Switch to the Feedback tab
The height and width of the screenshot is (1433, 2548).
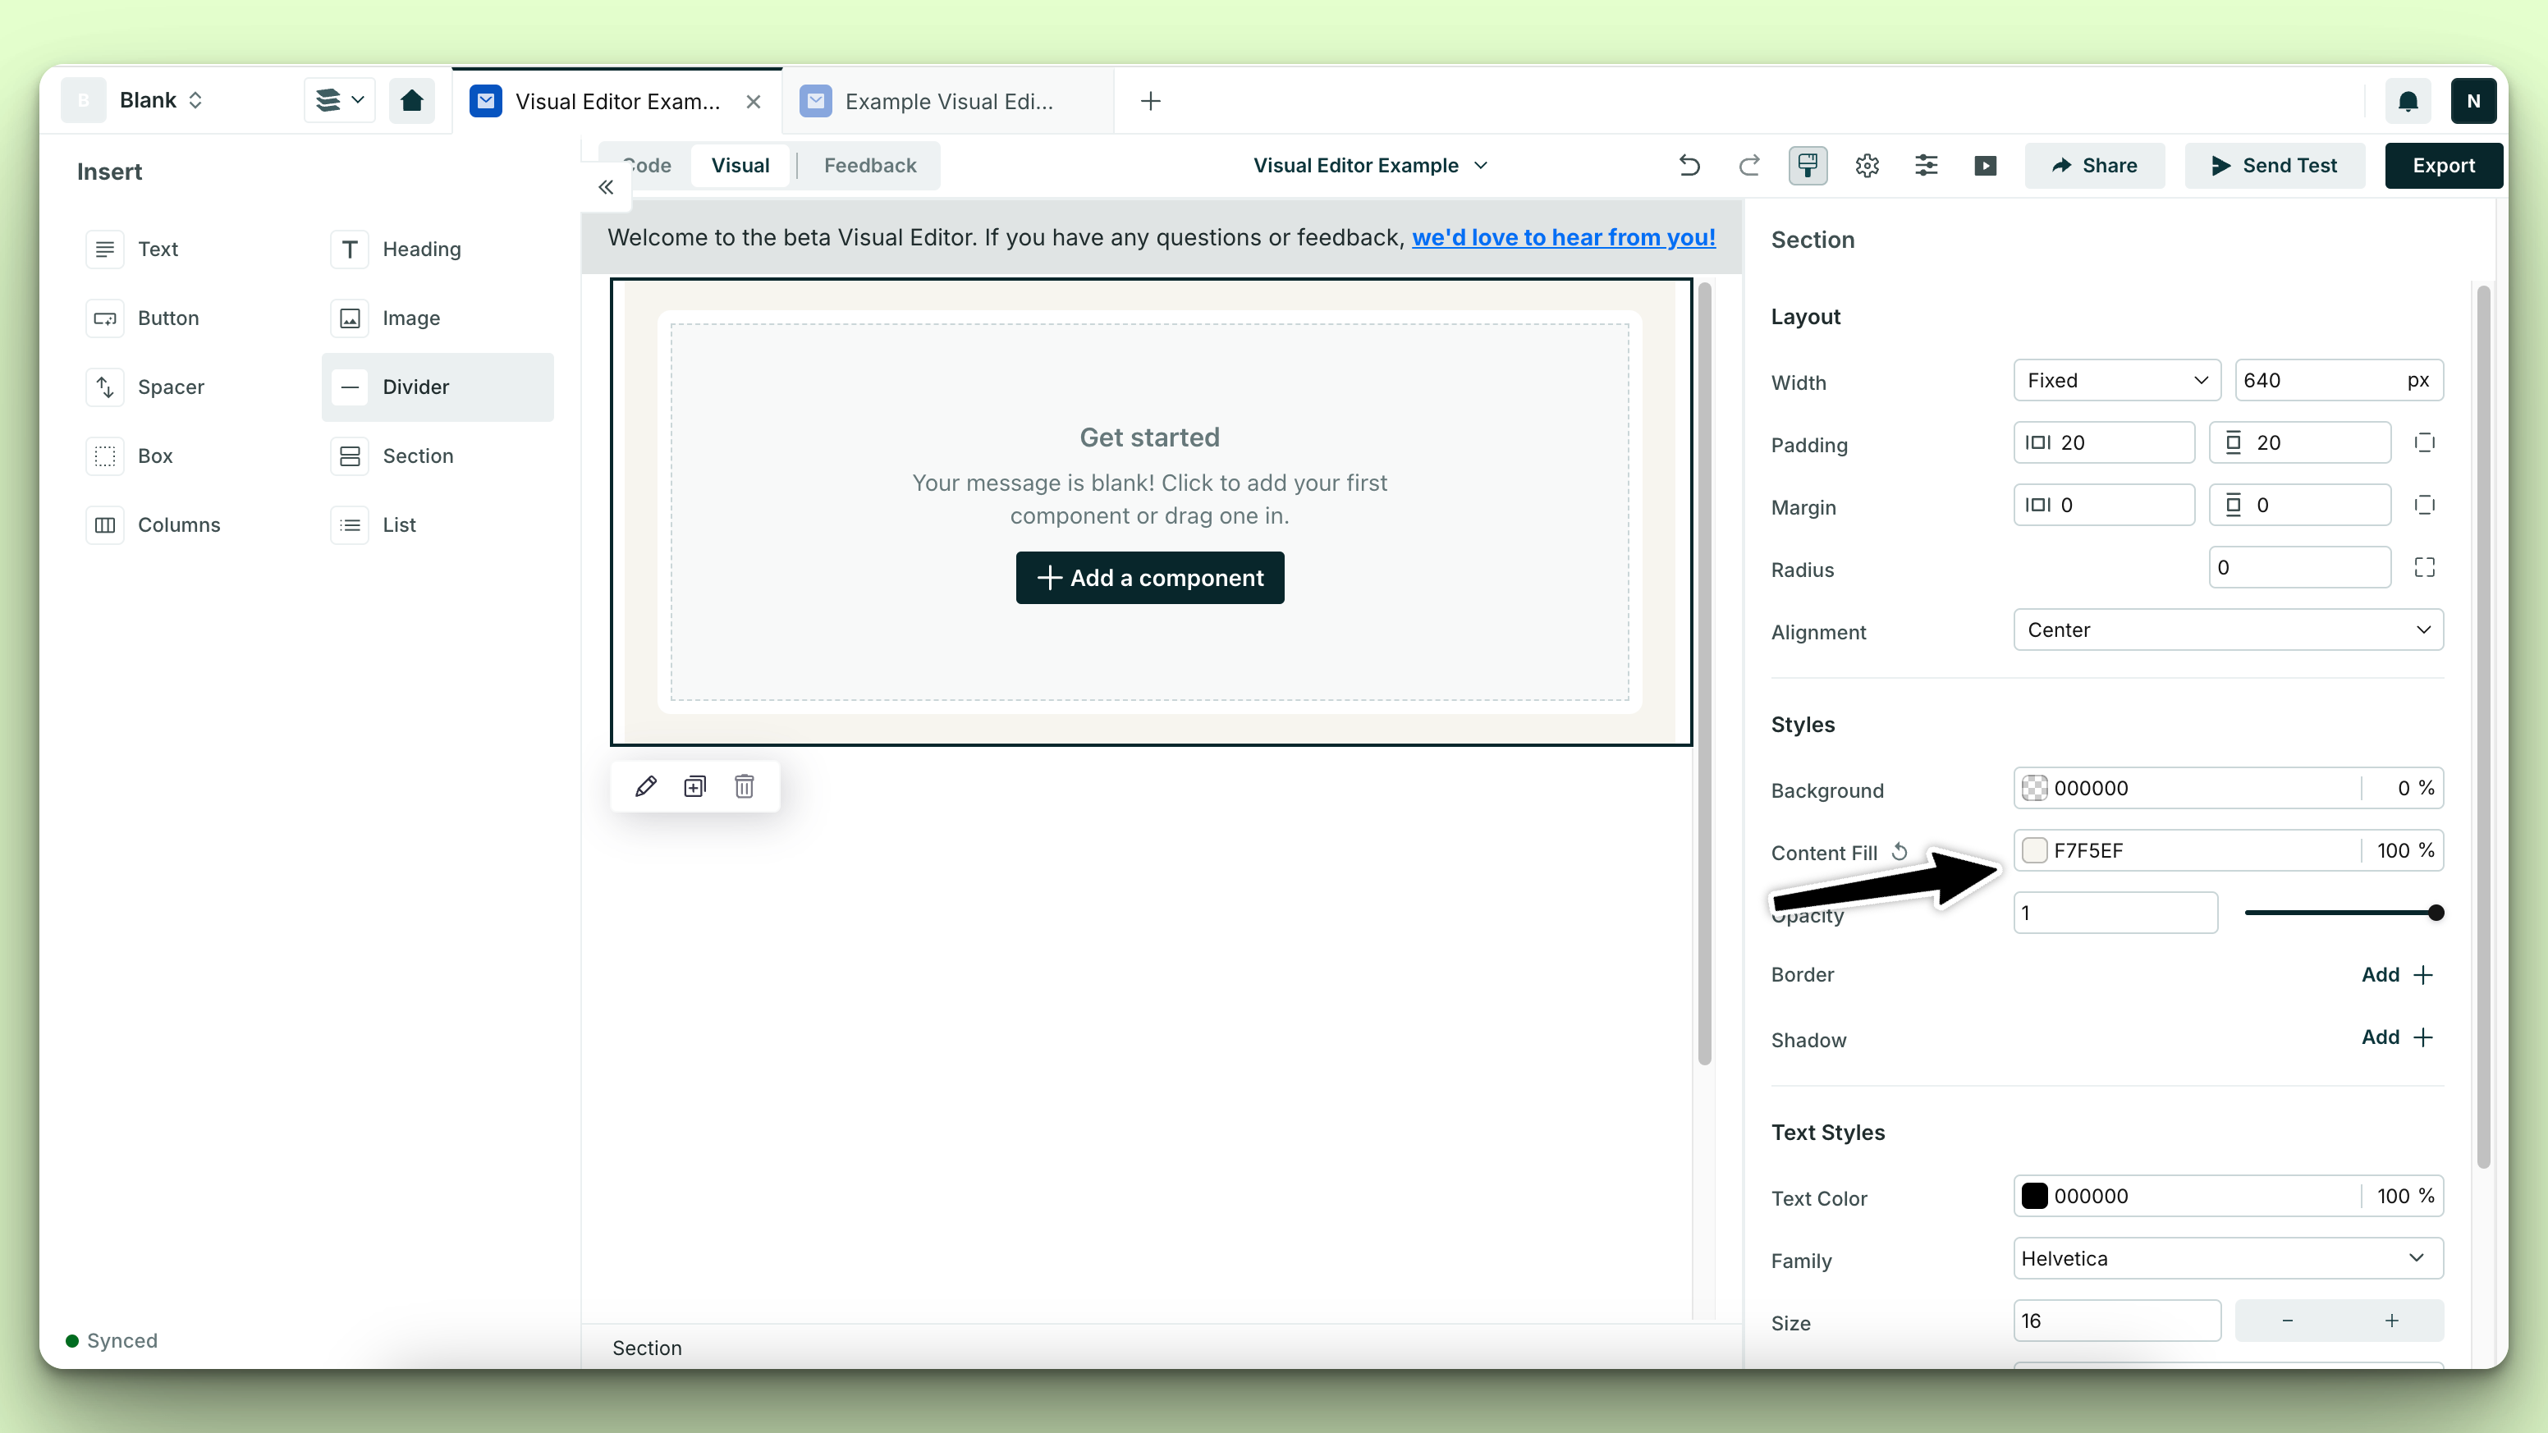click(869, 165)
